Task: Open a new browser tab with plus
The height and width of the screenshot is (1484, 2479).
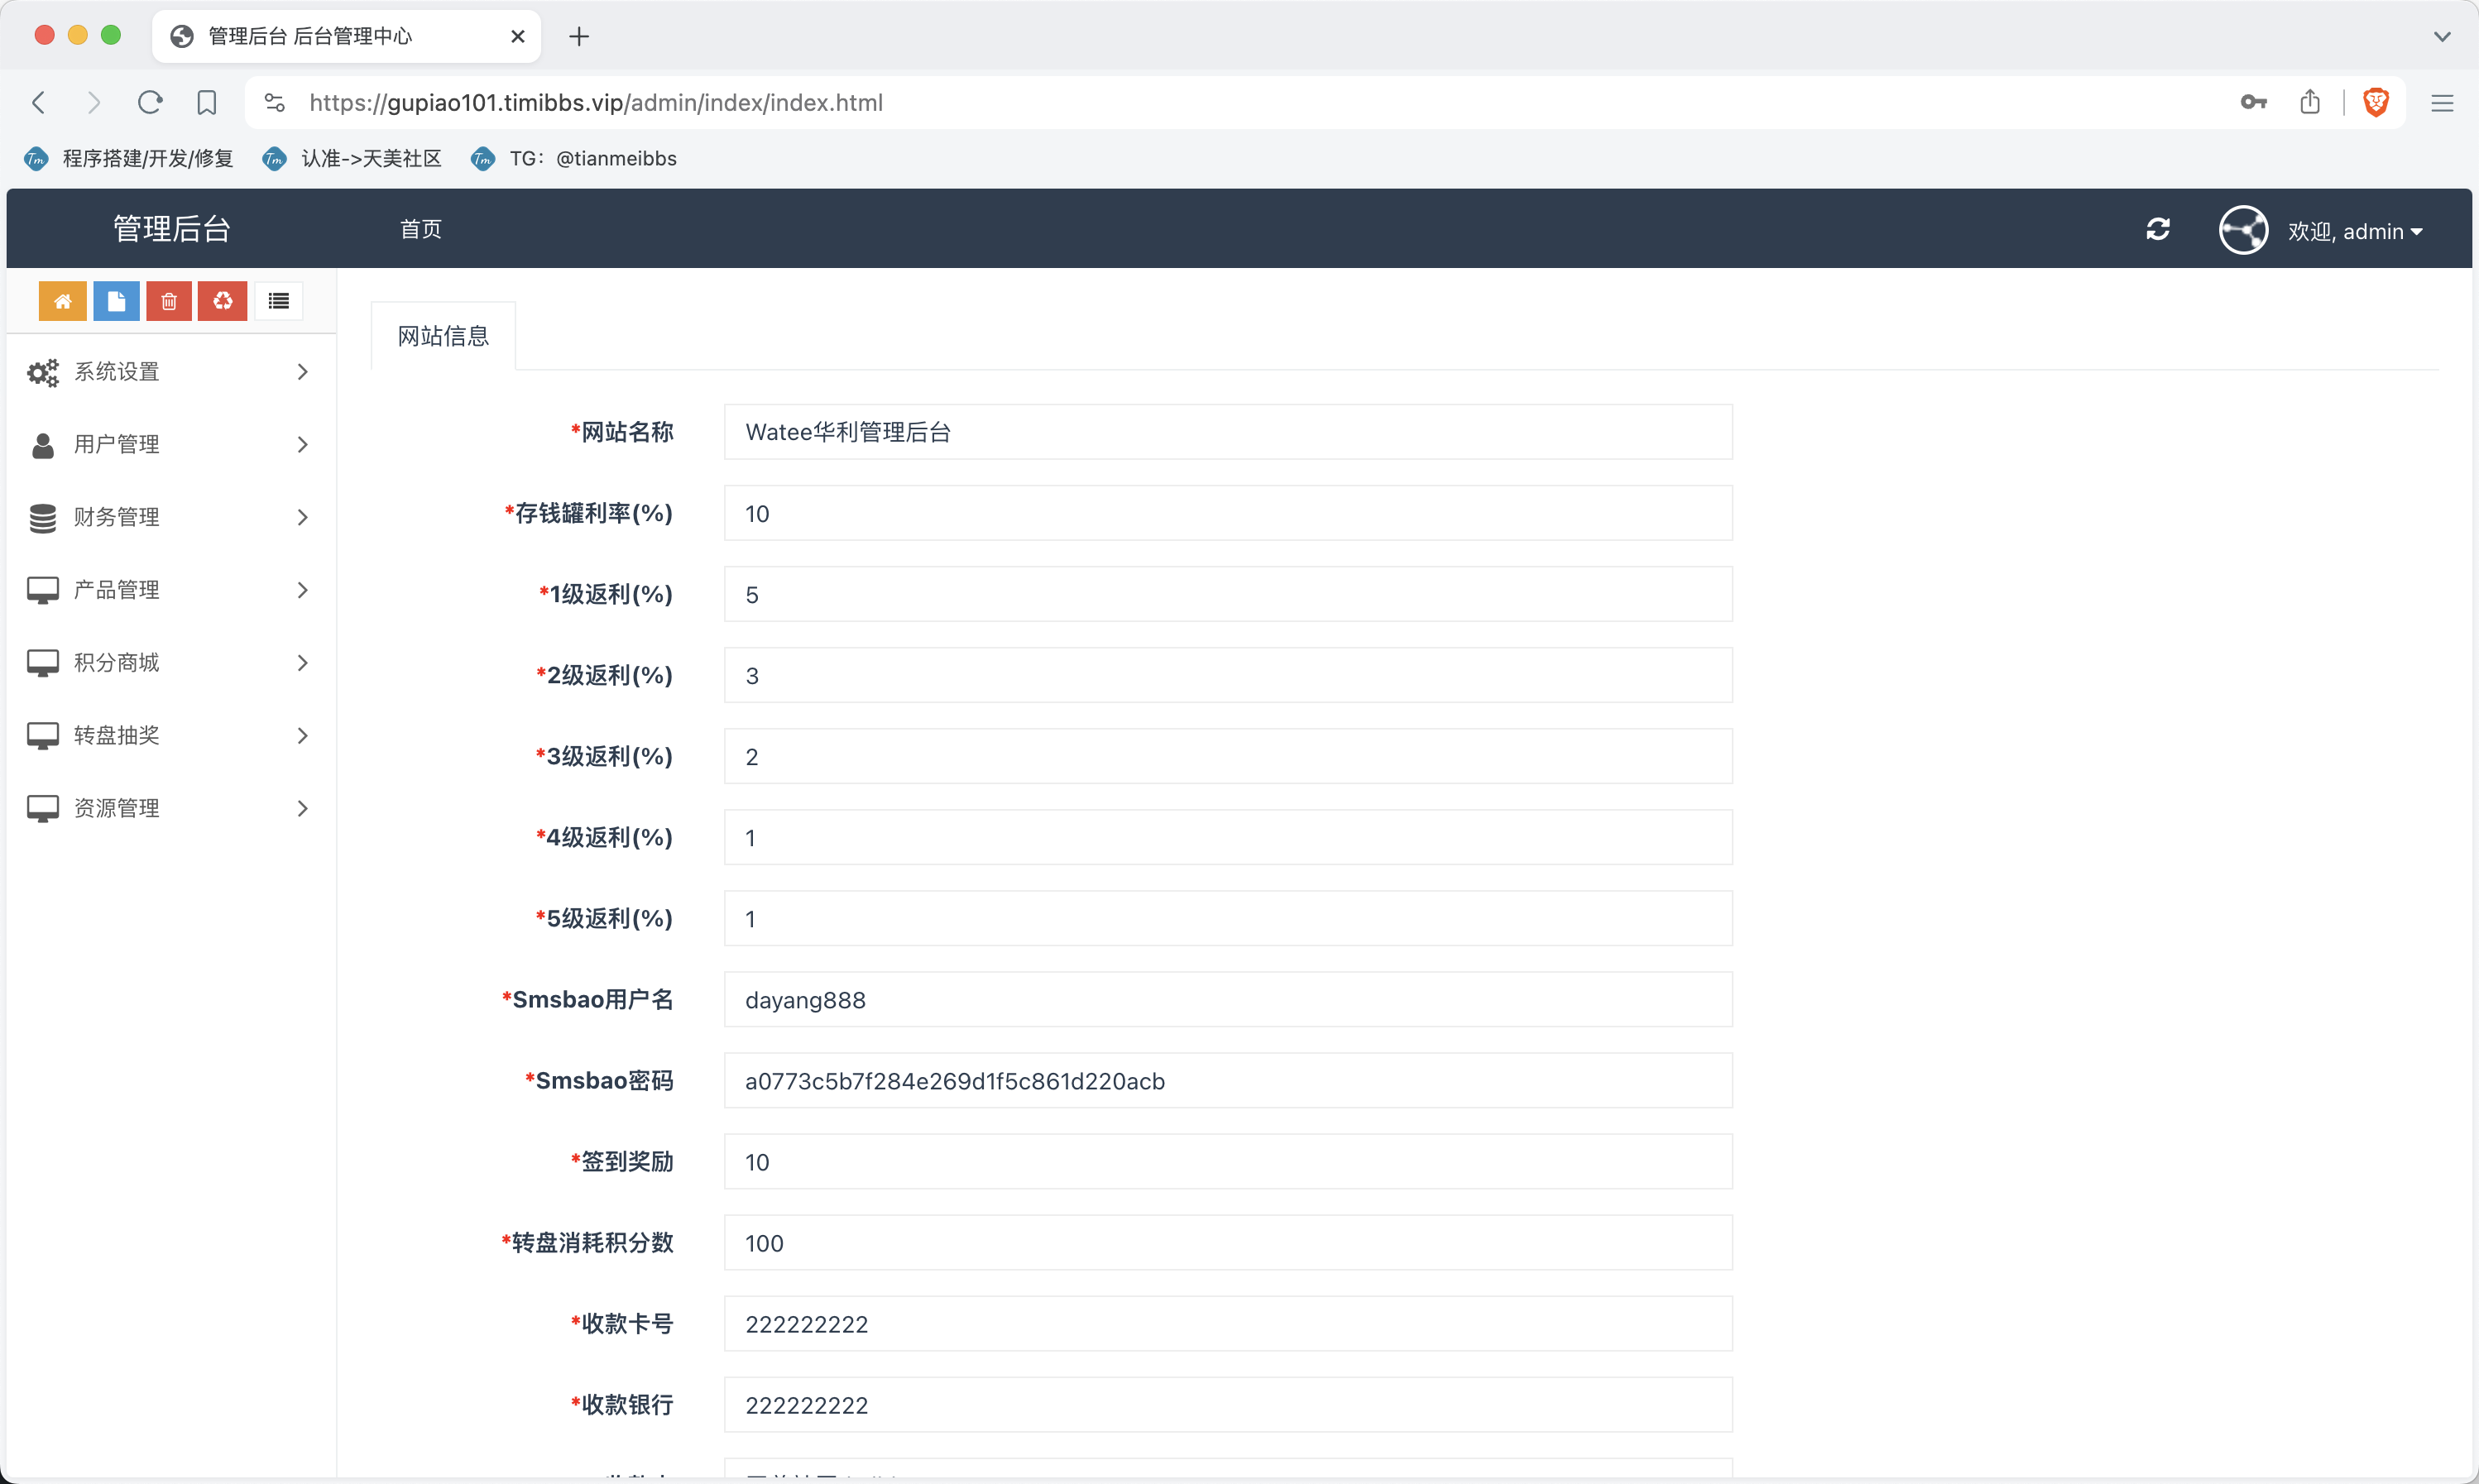Action: [579, 37]
